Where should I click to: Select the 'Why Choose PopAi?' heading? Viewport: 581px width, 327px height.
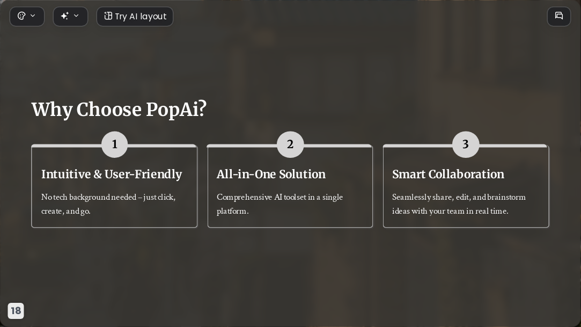coord(119,110)
